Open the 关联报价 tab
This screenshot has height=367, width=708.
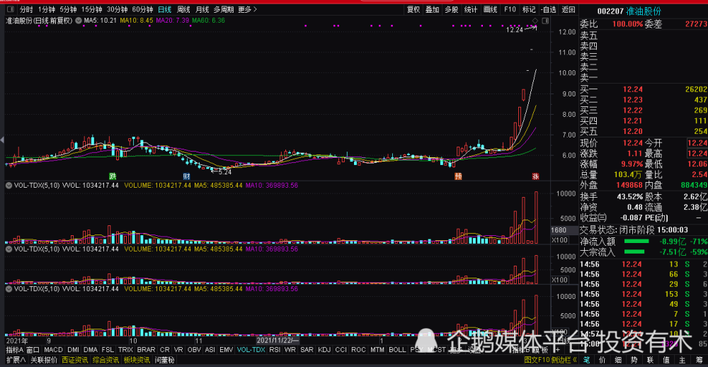point(44,360)
